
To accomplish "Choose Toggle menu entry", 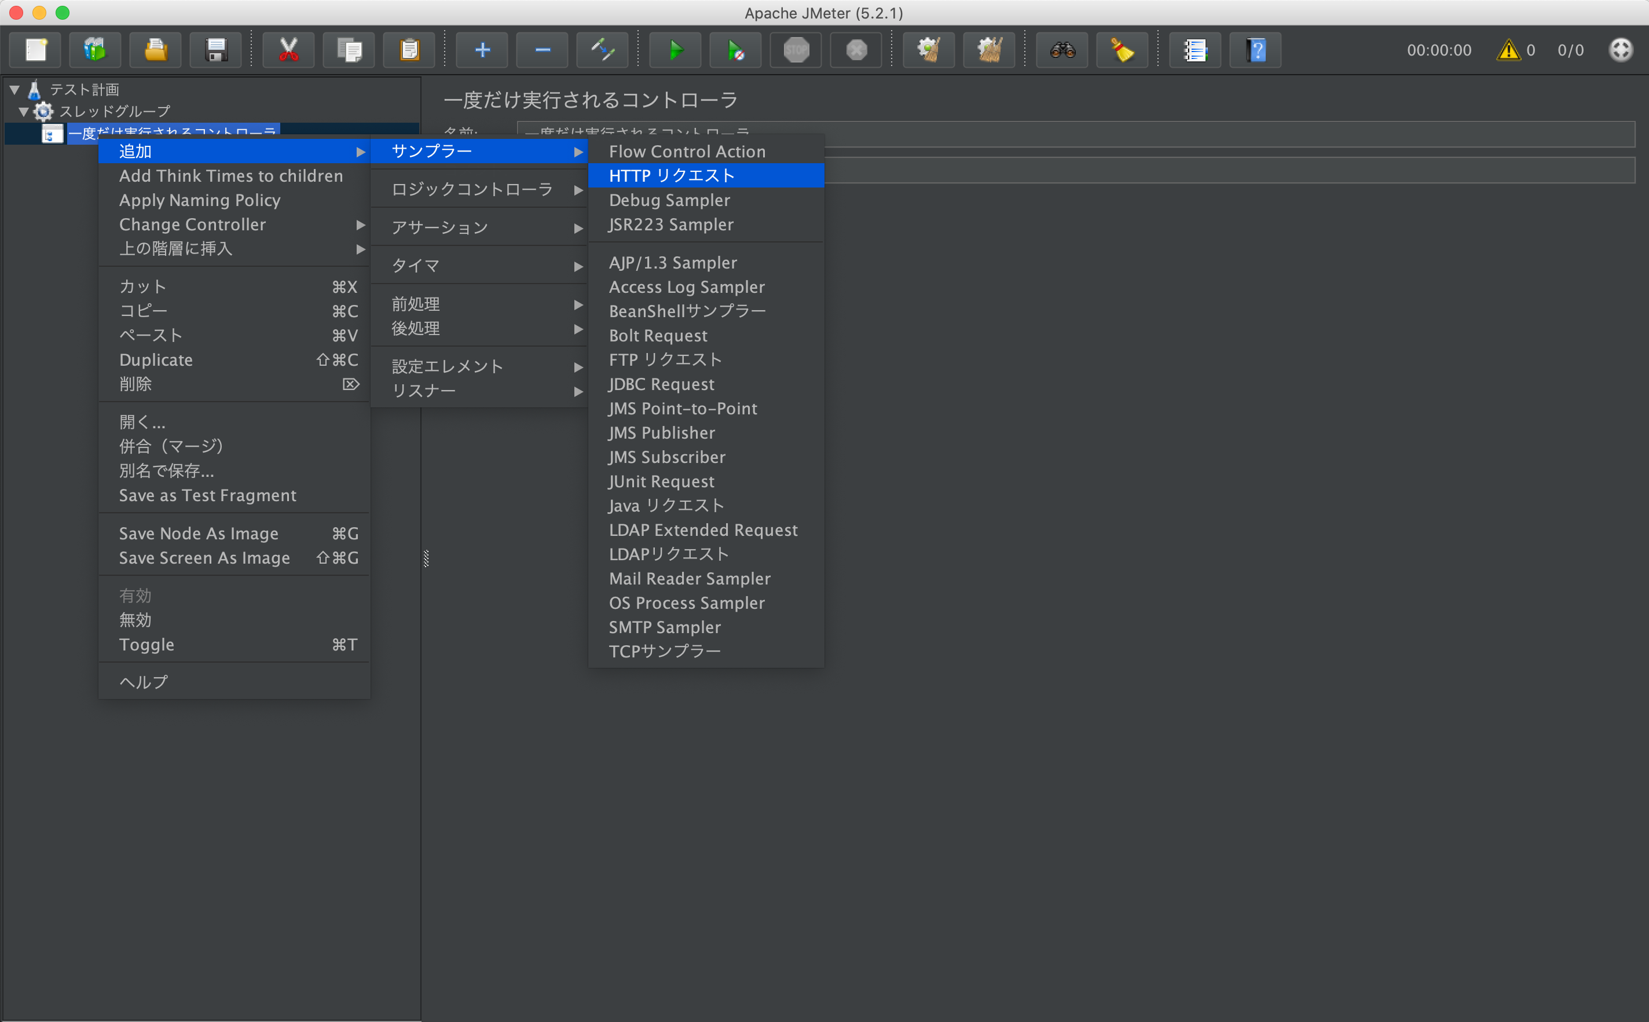I will (x=234, y=645).
